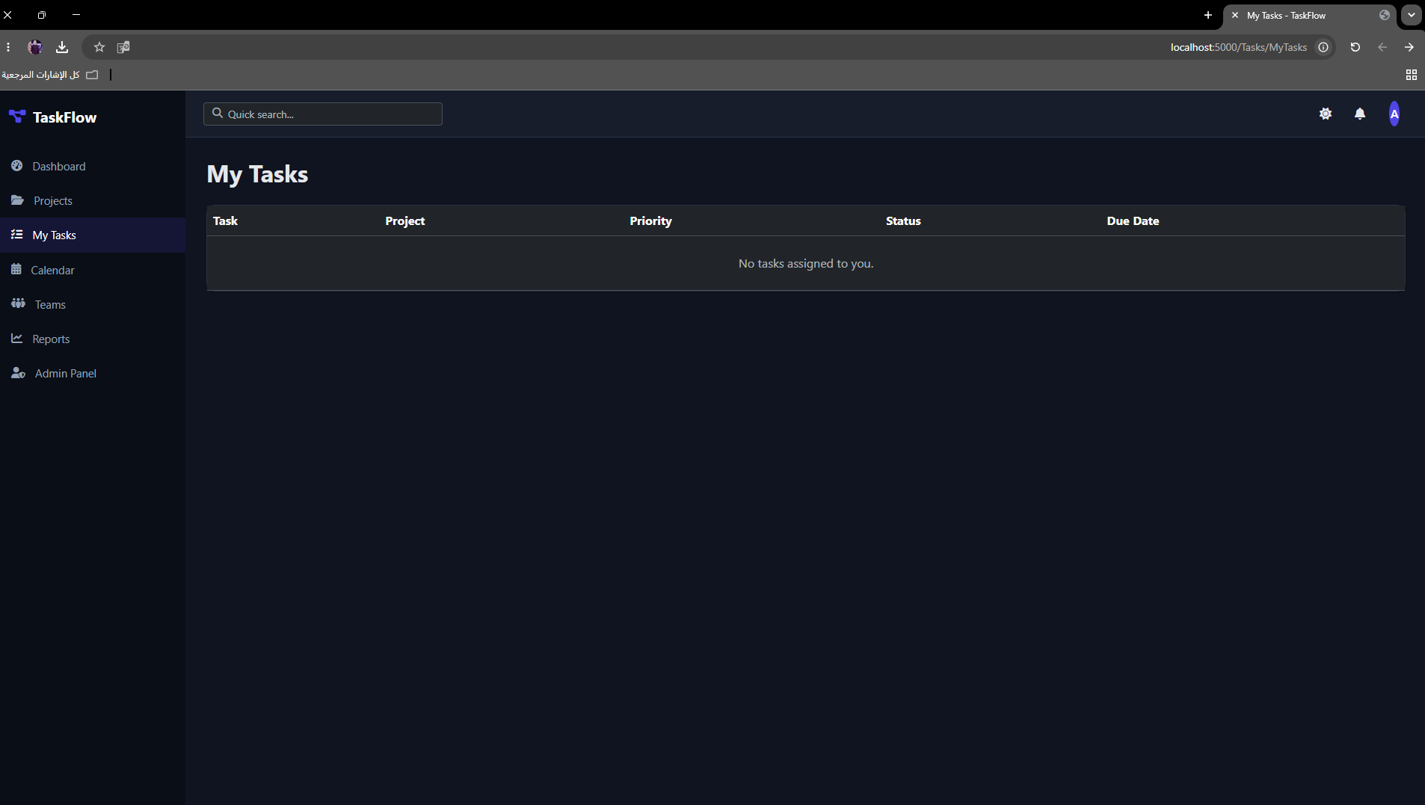Click the My Tasks list icon
The width and height of the screenshot is (1425, 805).
16,235
